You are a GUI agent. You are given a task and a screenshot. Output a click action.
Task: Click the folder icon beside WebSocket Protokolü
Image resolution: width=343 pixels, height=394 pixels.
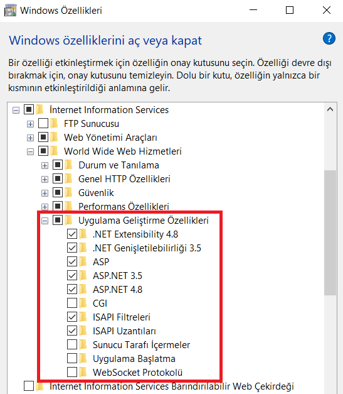[83, 373]
